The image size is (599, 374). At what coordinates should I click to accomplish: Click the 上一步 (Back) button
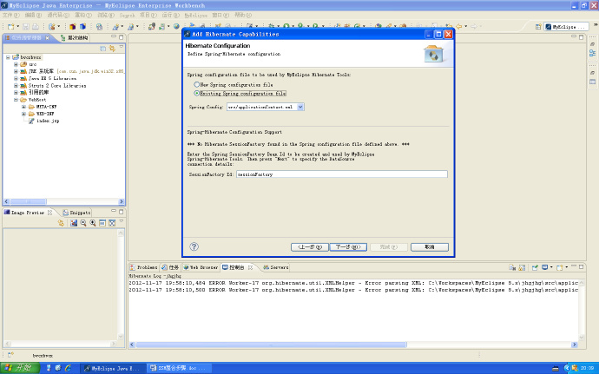click(309, 247)
